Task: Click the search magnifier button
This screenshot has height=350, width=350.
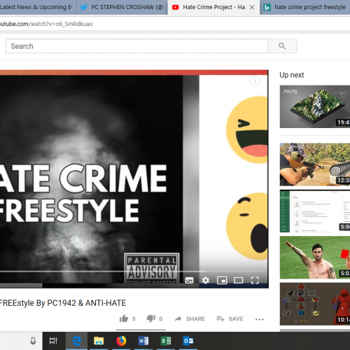Action: pyautogui.click(x=282, y=46)
